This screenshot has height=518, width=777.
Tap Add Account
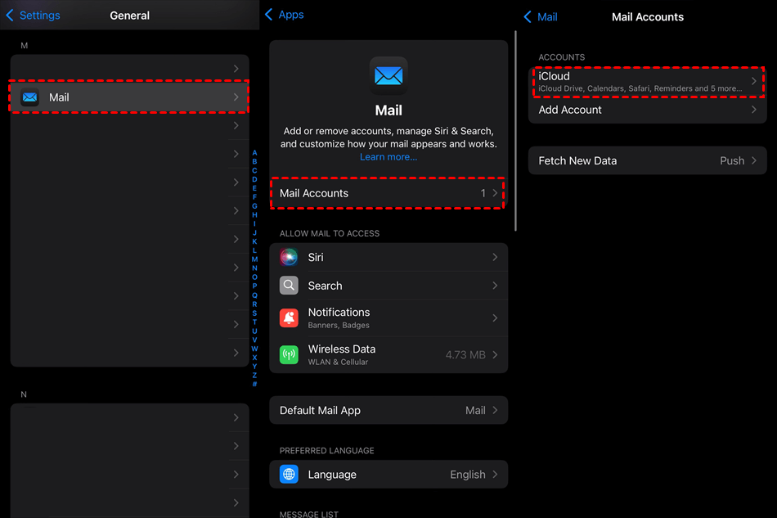point(647,110)
